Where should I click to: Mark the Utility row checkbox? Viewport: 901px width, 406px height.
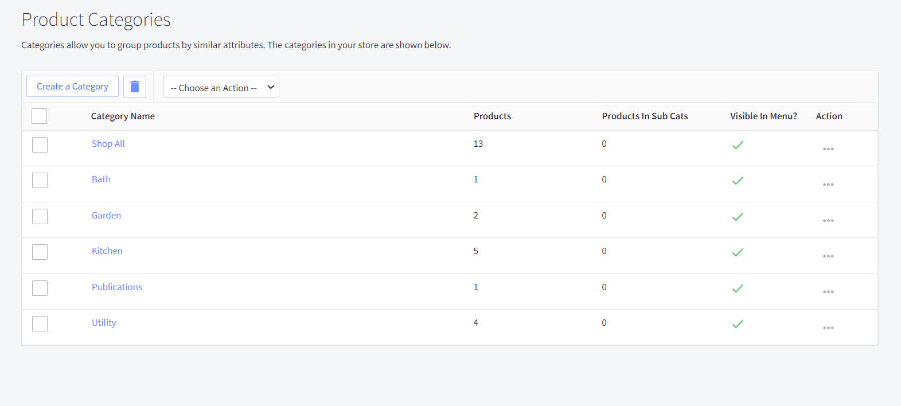pyautogui.click(x=40, y=324)
